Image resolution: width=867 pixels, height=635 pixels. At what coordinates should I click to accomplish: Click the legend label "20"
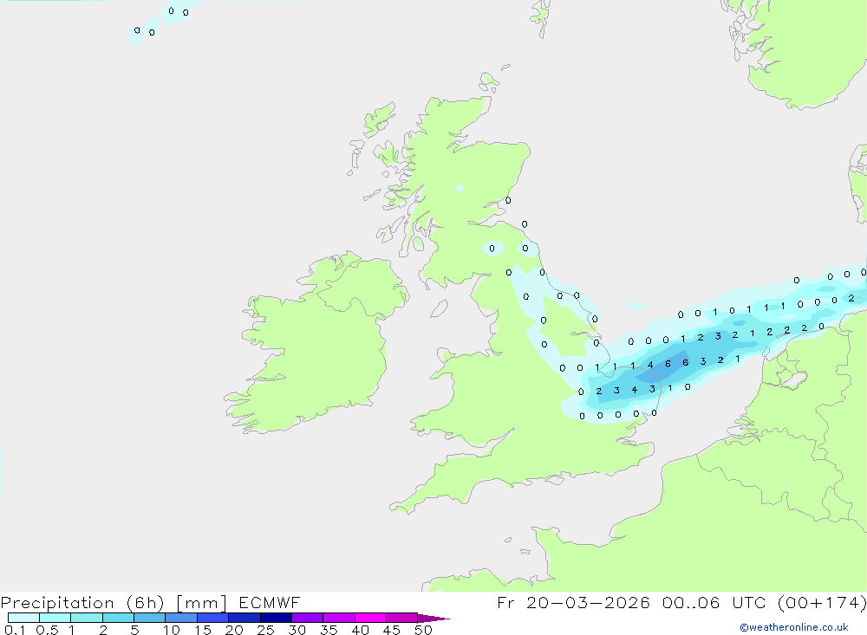click(x=234, y=630)
